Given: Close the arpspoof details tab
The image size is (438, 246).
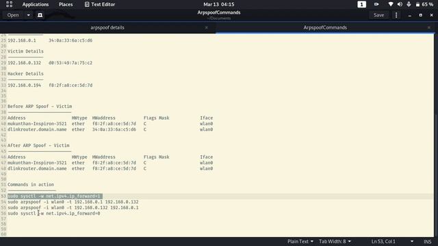Looking at the screenshot, I should coord(207,27).
